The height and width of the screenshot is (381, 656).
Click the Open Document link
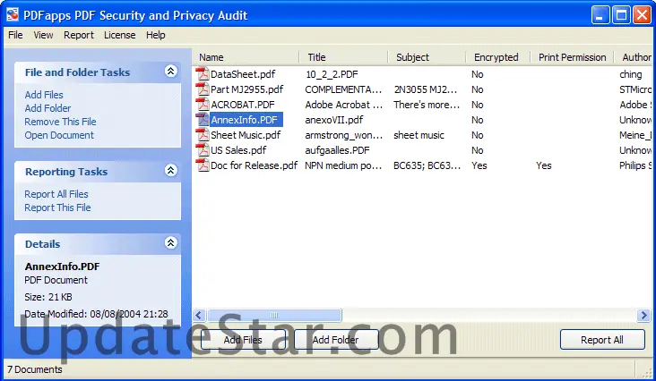pos(59,135)
